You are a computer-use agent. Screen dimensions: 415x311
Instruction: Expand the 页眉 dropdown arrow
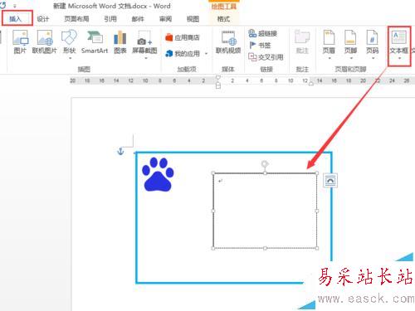(x=330, y=58)
